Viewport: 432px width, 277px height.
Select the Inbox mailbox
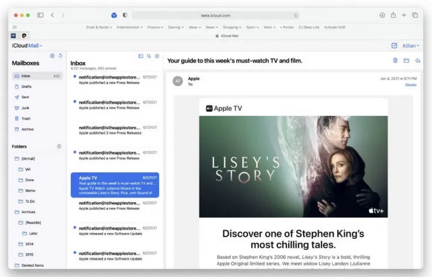[37, 76]
